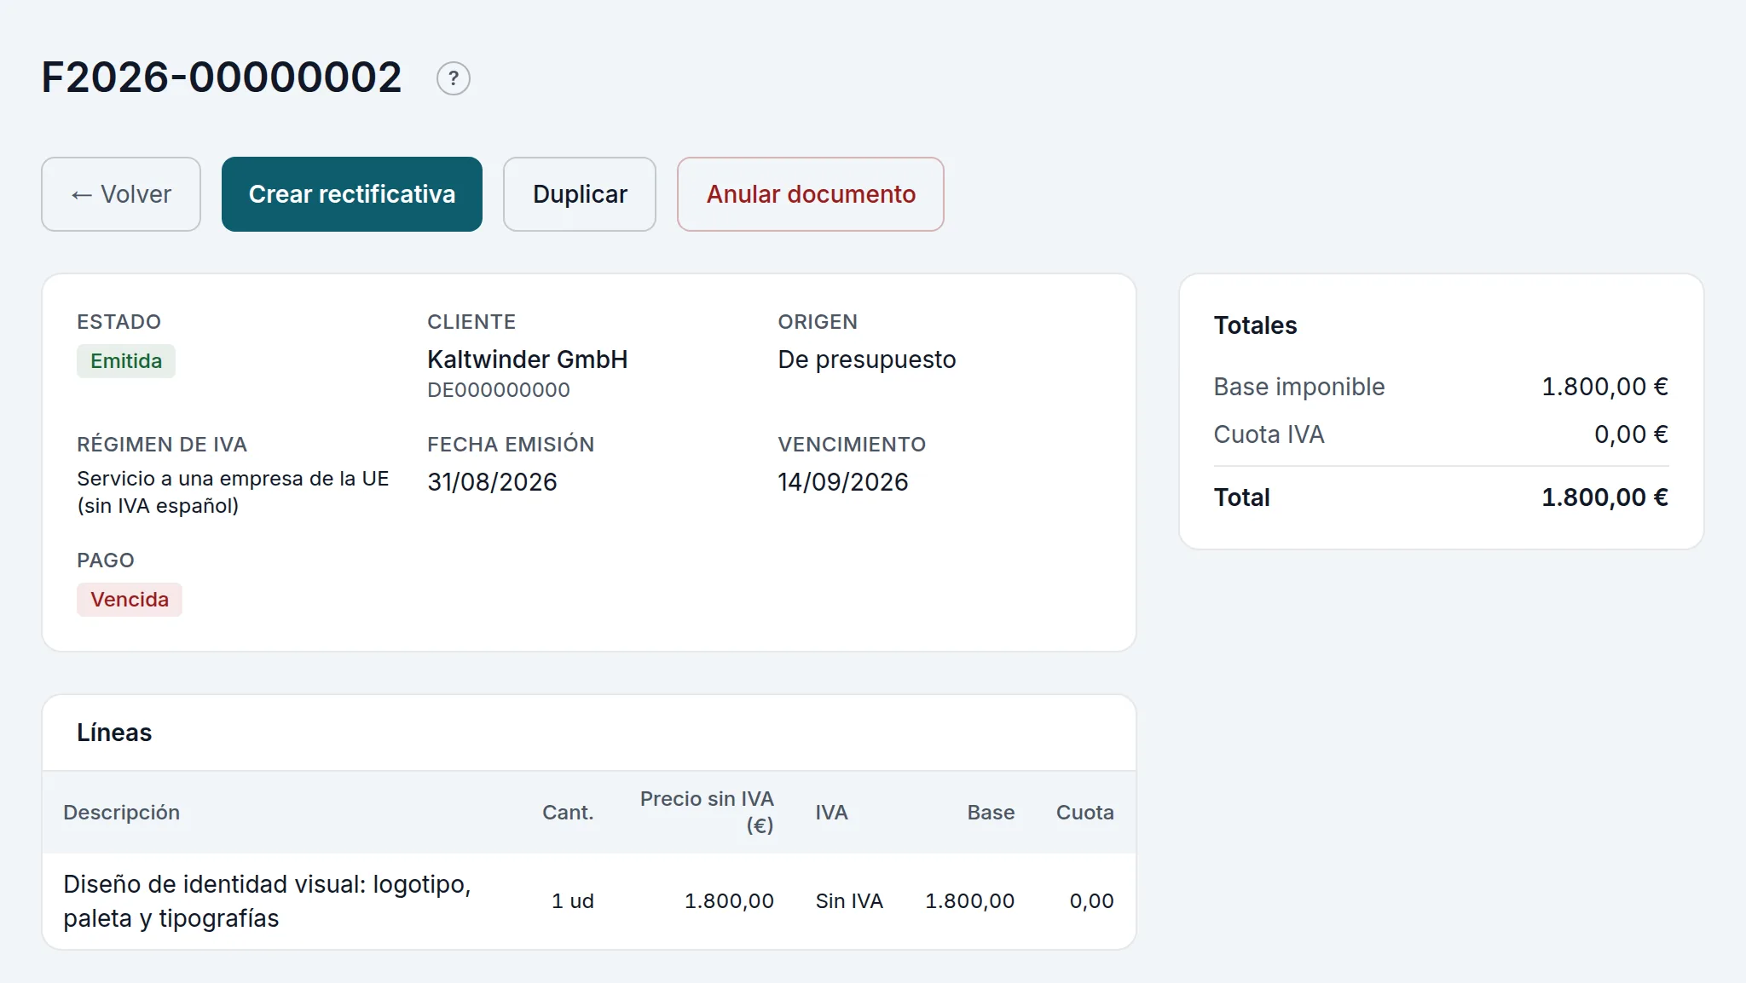Click the Base column header
The width and height of the screenshot is (1746, 983).
(x=991, y=813)
